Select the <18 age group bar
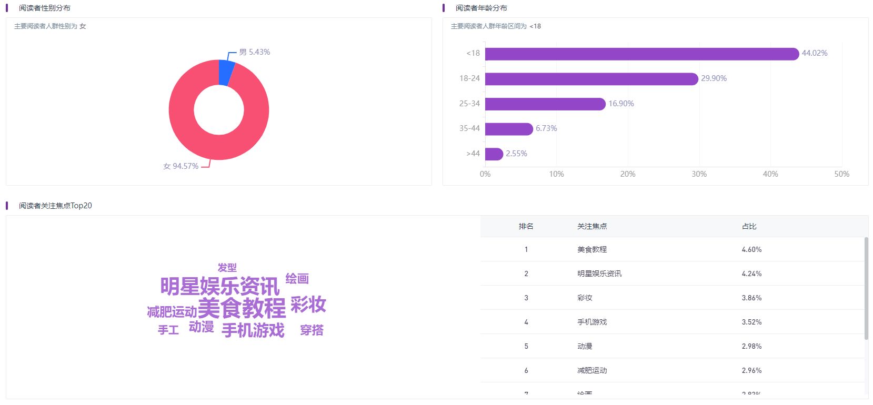This screenshot has width=873, height=405. point(641,54)
